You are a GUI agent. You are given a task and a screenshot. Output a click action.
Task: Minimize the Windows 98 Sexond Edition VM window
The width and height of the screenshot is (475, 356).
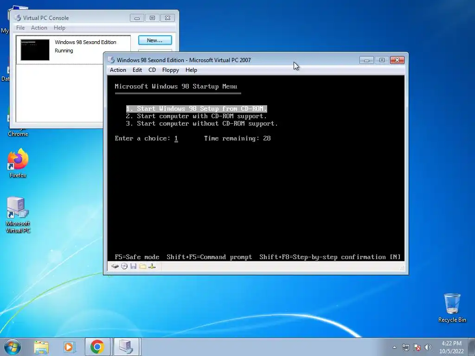click(366, 60)
